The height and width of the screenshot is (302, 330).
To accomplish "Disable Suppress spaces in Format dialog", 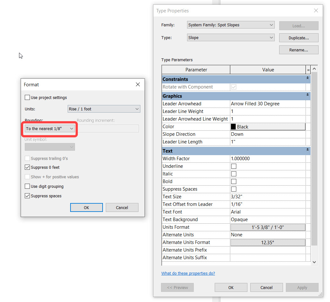I will pyautogui.click(x=27, y=196).
